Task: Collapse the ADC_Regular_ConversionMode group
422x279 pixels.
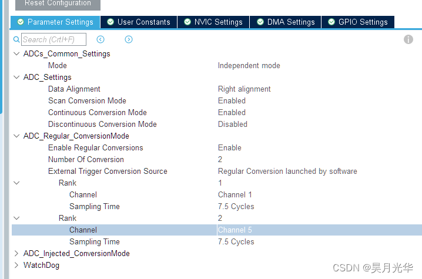Action: pos(16,136)
